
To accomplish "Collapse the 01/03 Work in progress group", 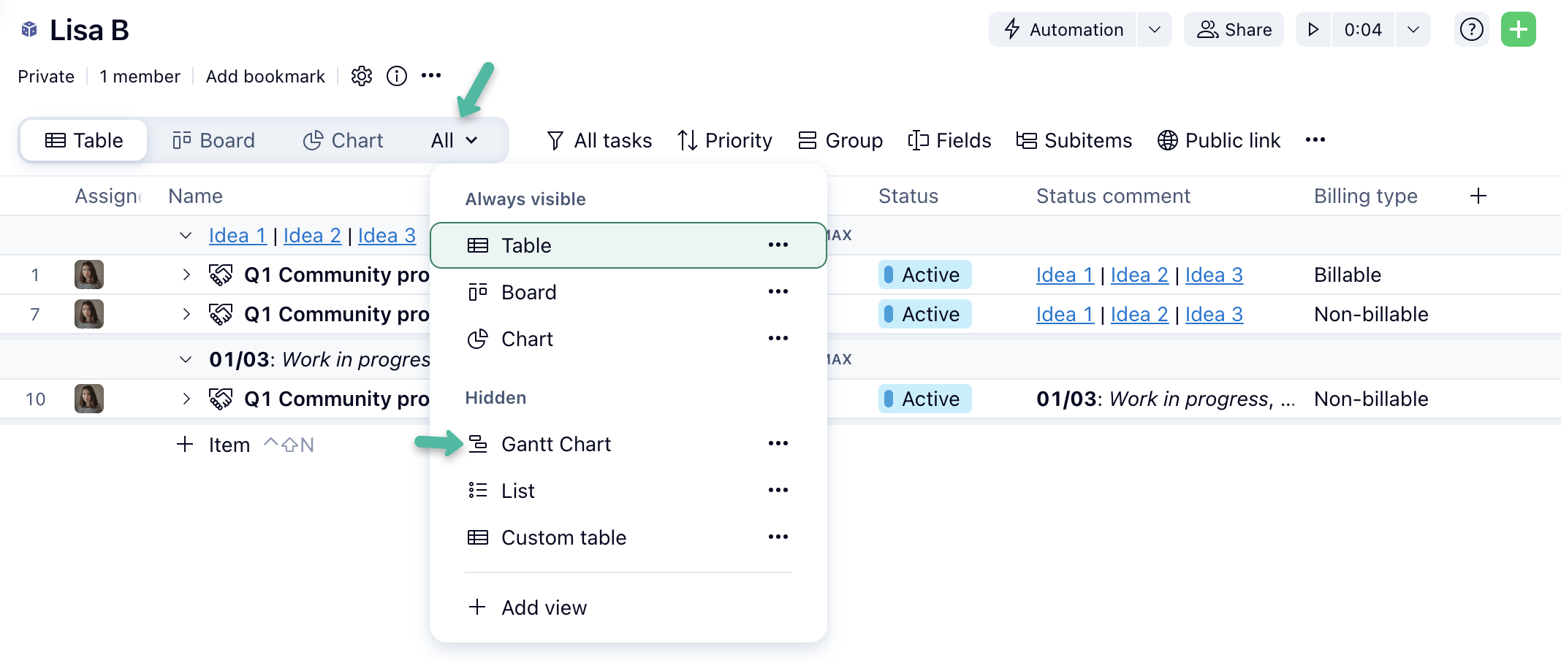I will [x=186, y=359].
